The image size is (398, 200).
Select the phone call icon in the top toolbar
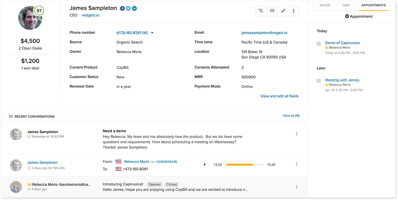[x=260, y=11]
